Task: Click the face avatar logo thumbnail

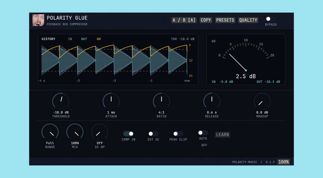Action: [38, 20]
